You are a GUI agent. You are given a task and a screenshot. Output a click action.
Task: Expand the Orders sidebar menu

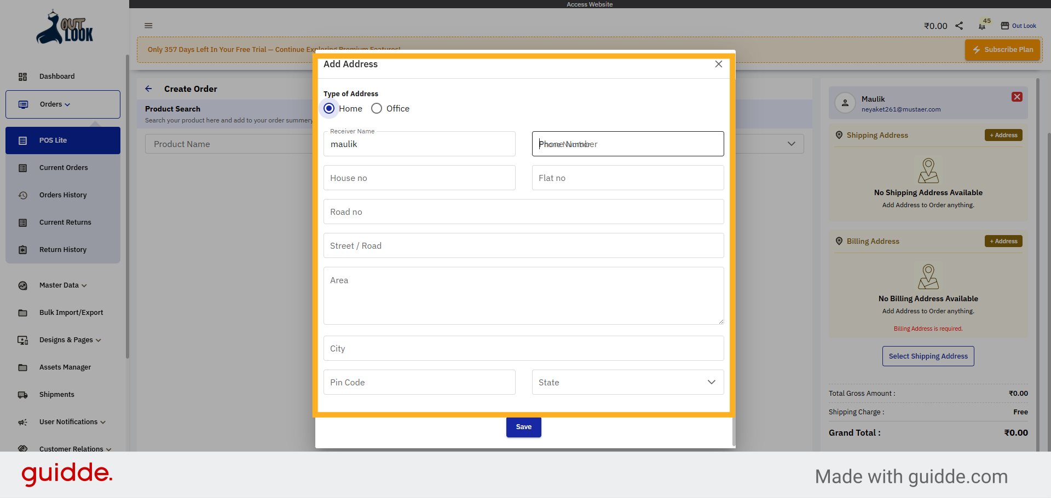[53, 104]
